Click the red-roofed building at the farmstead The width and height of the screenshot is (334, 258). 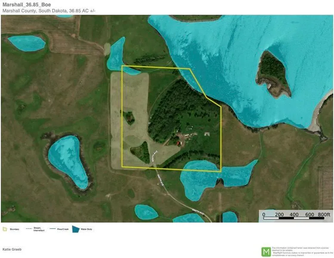[x=179, y=141]
